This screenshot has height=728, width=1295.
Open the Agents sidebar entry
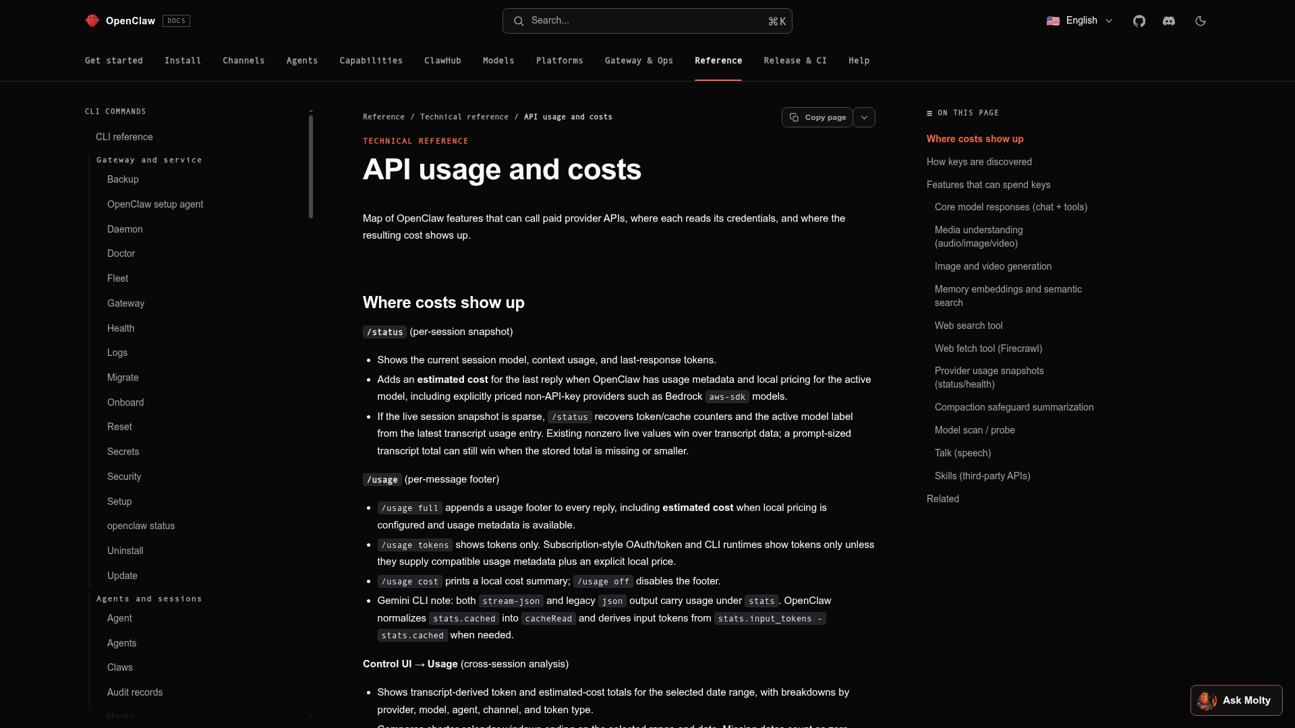coord(121,643)
